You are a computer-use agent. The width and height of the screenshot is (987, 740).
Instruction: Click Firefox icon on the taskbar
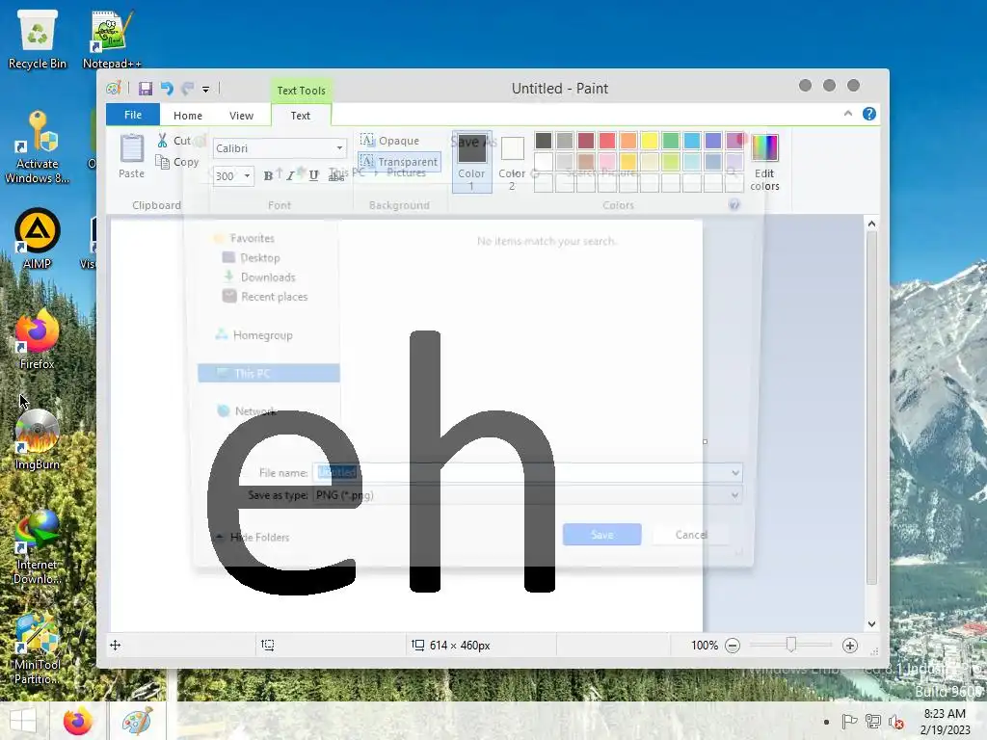click(x=78, y=721)
